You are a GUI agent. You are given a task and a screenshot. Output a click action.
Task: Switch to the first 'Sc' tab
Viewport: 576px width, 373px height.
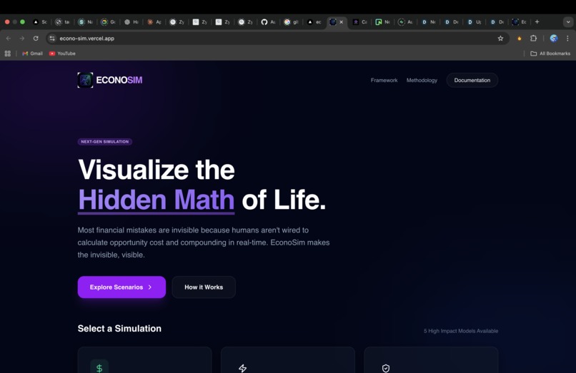(40, 22)
